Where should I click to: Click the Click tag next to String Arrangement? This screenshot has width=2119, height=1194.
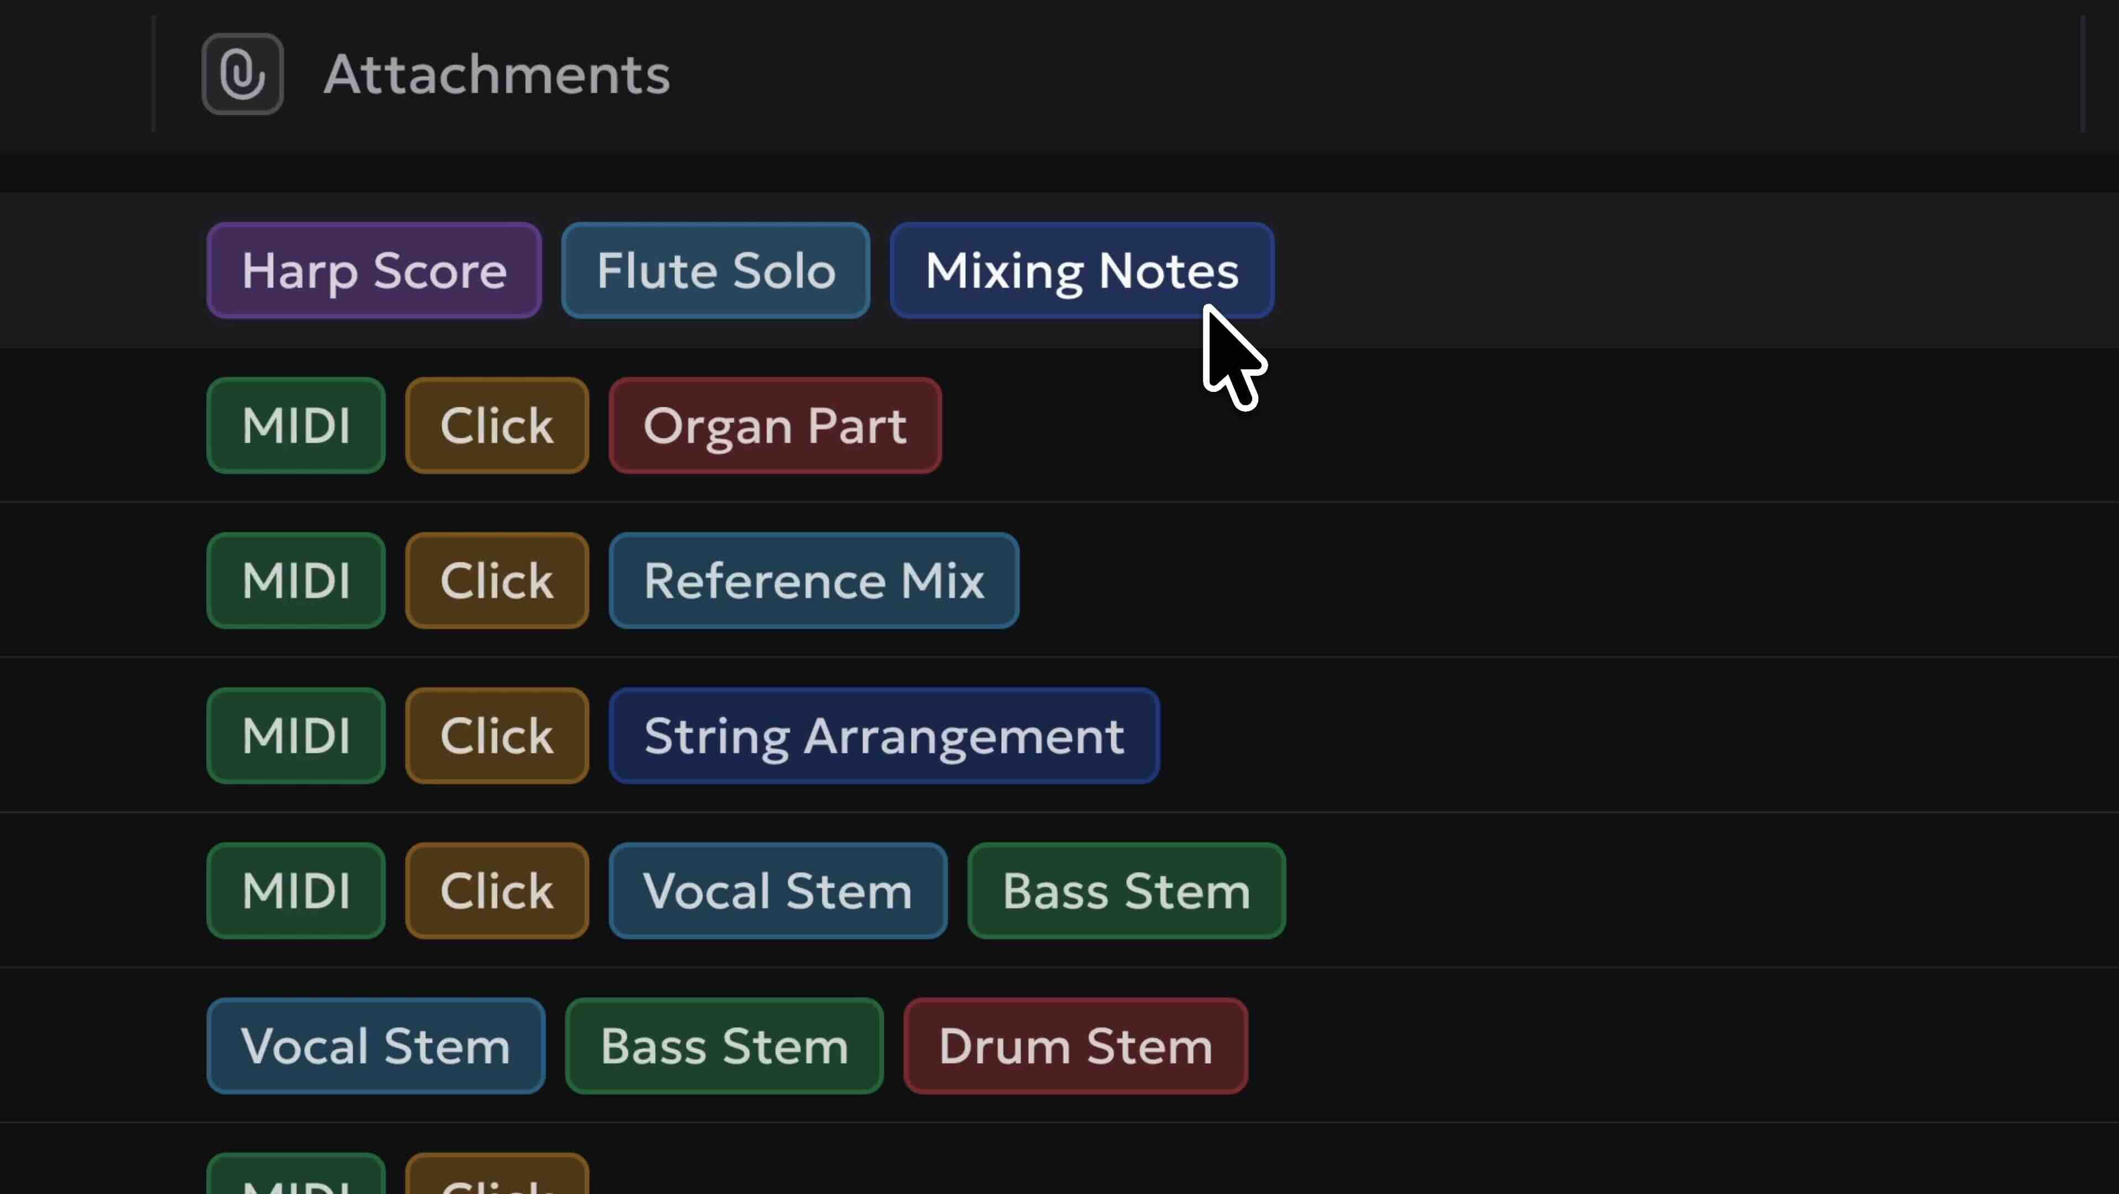coord(496,735)
